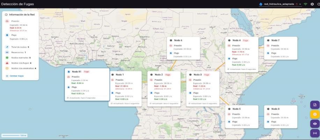The image size is (320, 140).
Task: Click the purple file upload floating button
Action: pyautogui.click(x=314, y=105)
